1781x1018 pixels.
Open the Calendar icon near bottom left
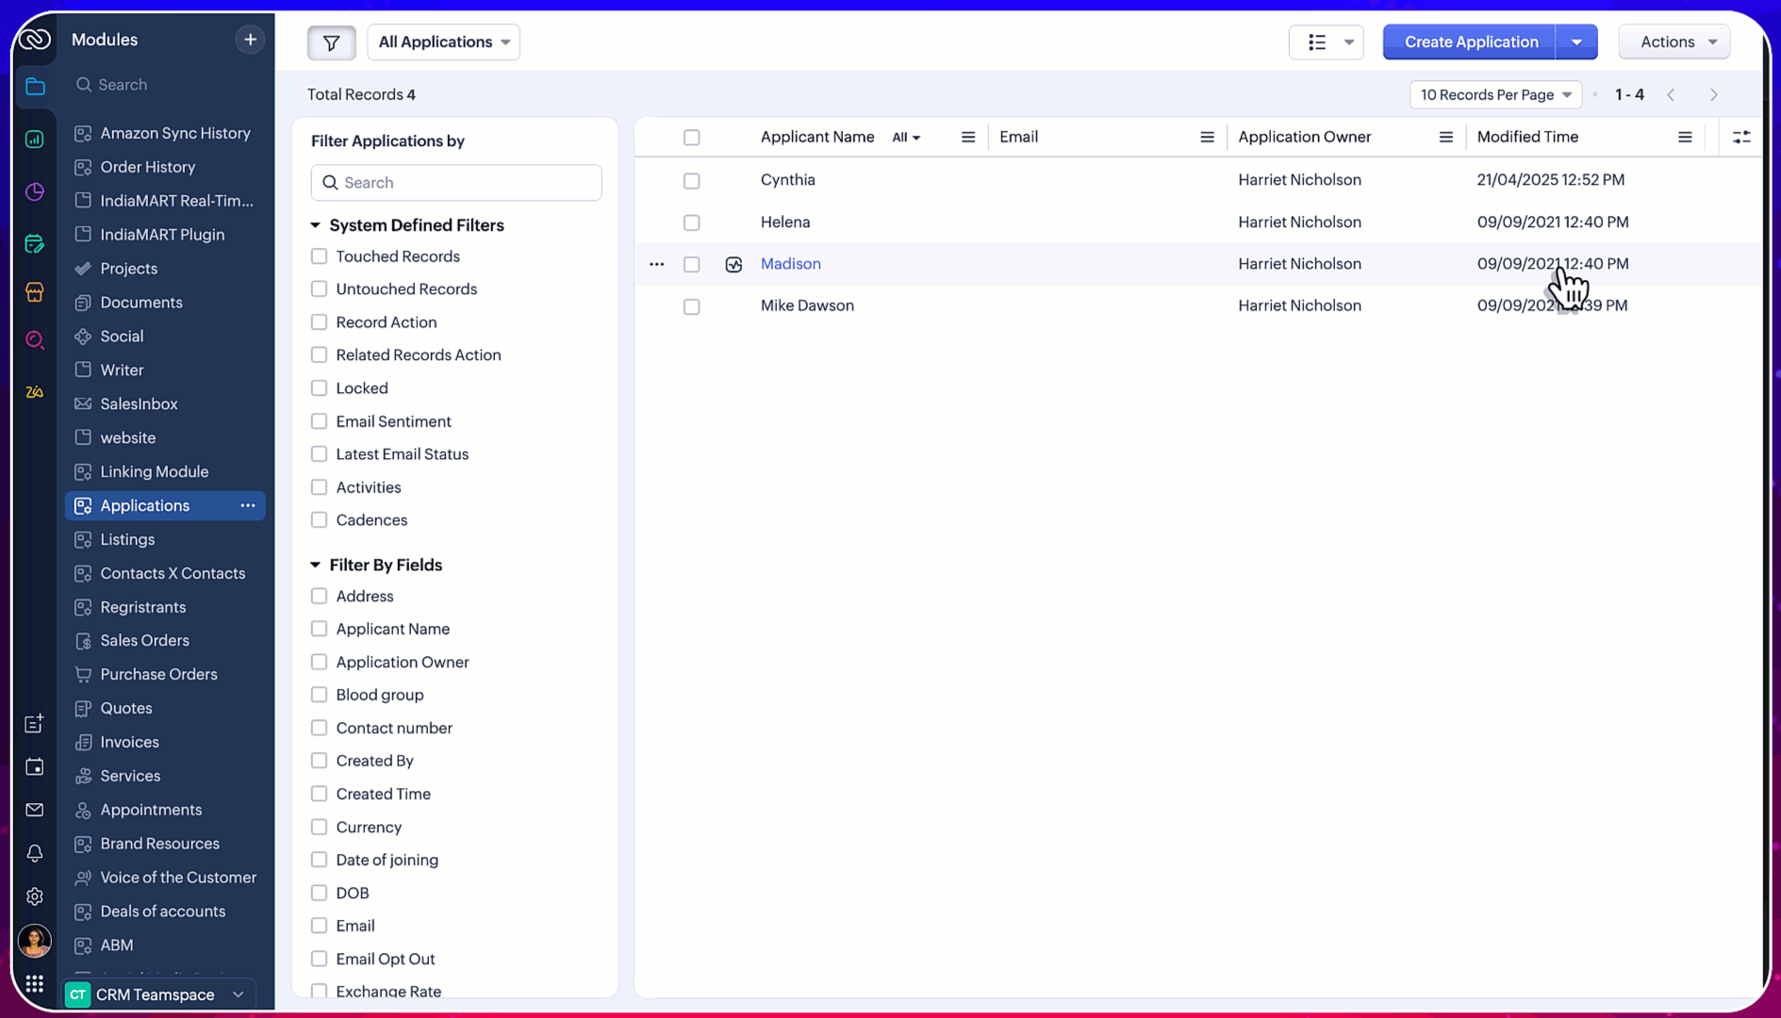coord(34,766)
